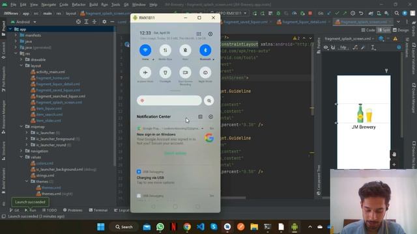
Task: Open Notification Center manage list icon
Action: (200, 117)
